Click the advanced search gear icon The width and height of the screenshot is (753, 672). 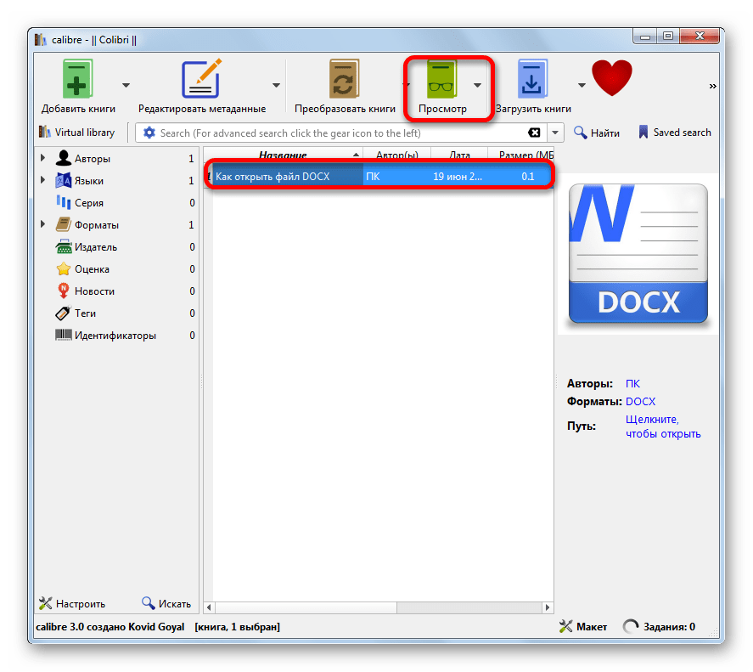[x=149, y=133]
